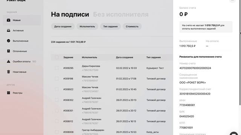The height and width of the screenshot is (135, 241).
Task: Check the box for task #308922
Action: coord(56,89)
